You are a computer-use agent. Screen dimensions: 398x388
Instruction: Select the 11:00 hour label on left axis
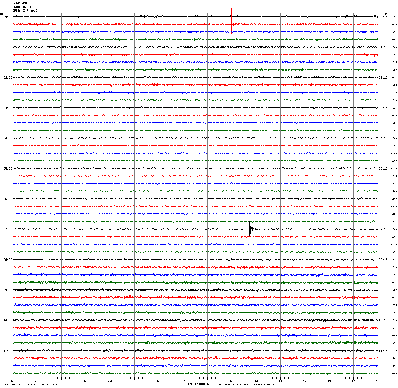(8, 351)
